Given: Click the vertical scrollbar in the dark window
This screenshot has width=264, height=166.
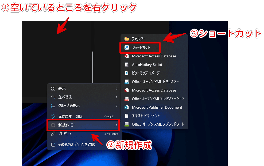Looking at the screenshot, I should (92, 67).
